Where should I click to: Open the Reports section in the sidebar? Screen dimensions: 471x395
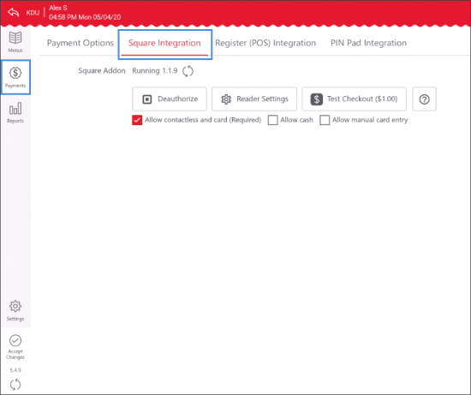pos(15,113)
